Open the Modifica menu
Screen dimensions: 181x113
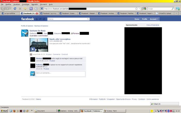coord(8,4)
